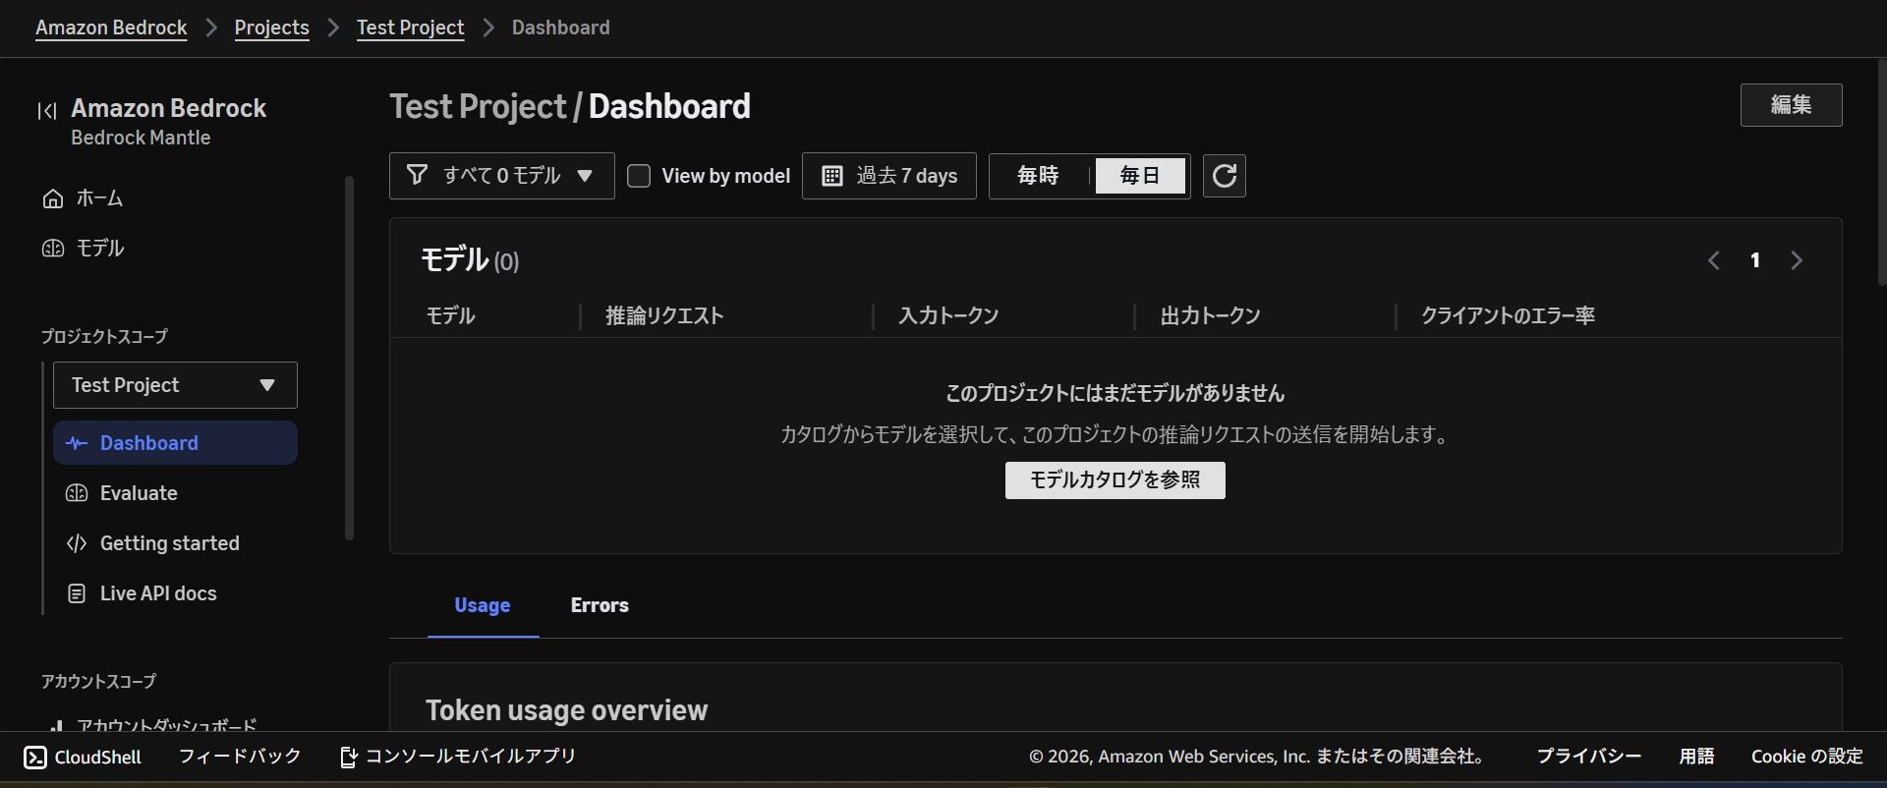Screen dimensions: 1887x788
Task: Click the 推論リクエスト column header
Action: click(x=664, y=316)
